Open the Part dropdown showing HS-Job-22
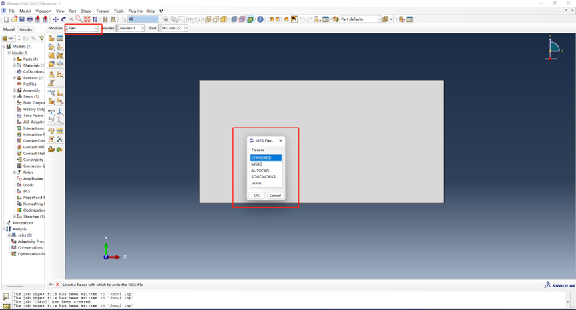The image size is (576, 310). (173, 28)
